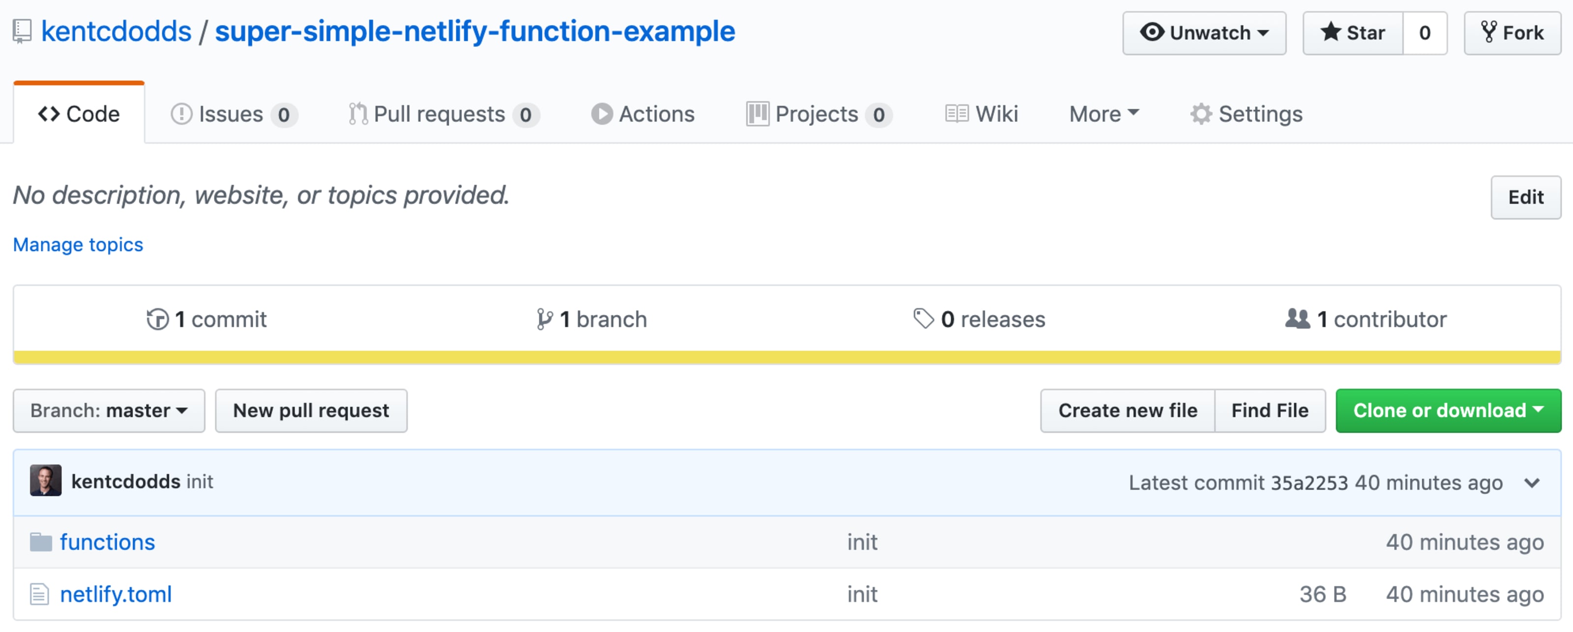Click the Manage topics link
1573x632 pixels.
click(78, 245)
